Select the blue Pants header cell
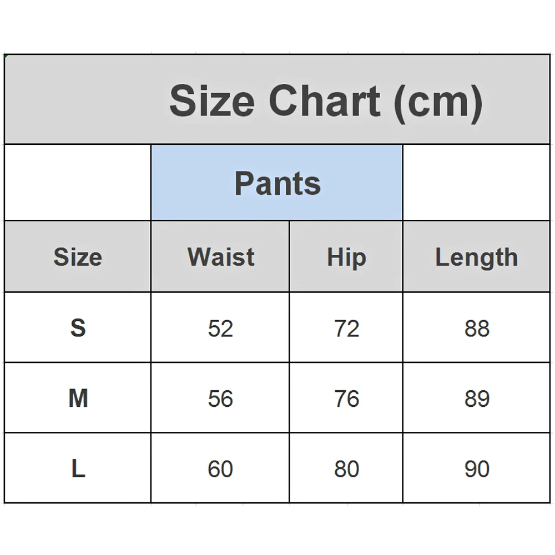The height and width of the screenshot is (555, 555). click(x=277, y=183)
